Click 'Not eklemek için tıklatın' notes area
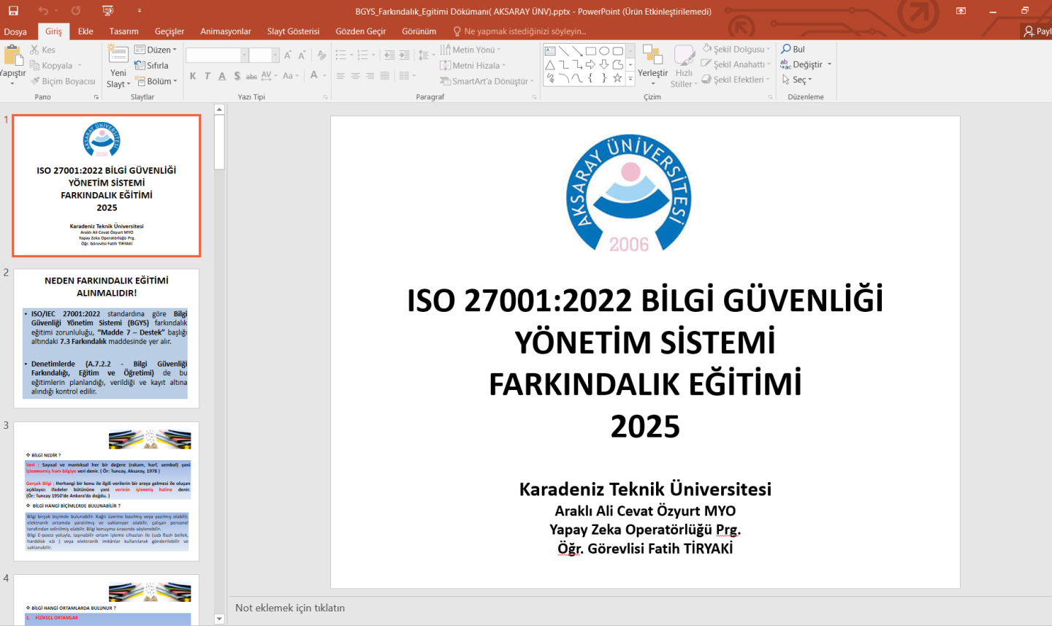Viewport: 1052px width, 626px height. tap(290, 608)
